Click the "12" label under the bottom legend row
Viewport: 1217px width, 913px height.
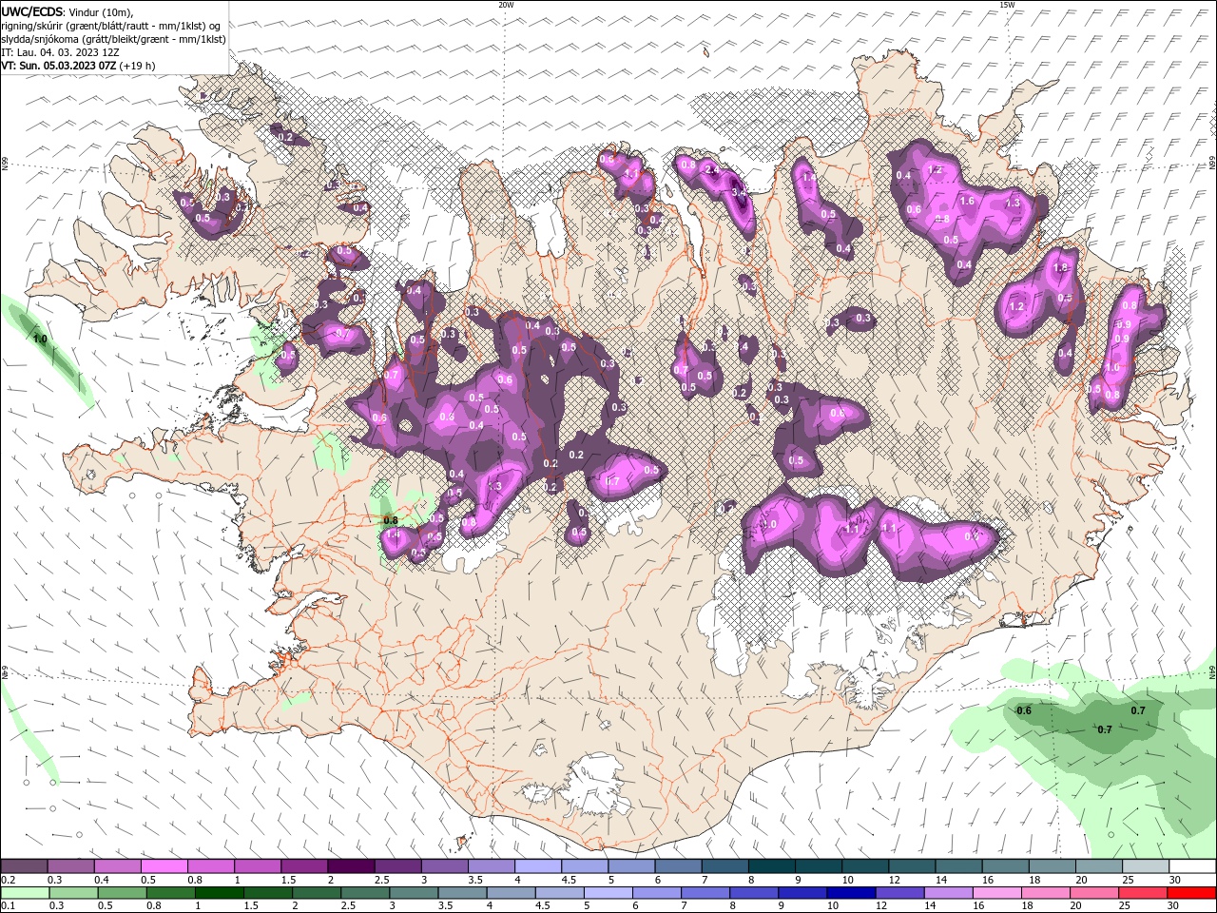click(x=881, y=906)
